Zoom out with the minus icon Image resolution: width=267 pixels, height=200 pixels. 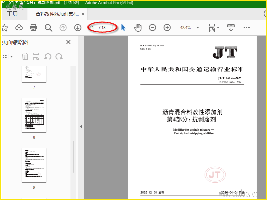click(x=153, y=28)
